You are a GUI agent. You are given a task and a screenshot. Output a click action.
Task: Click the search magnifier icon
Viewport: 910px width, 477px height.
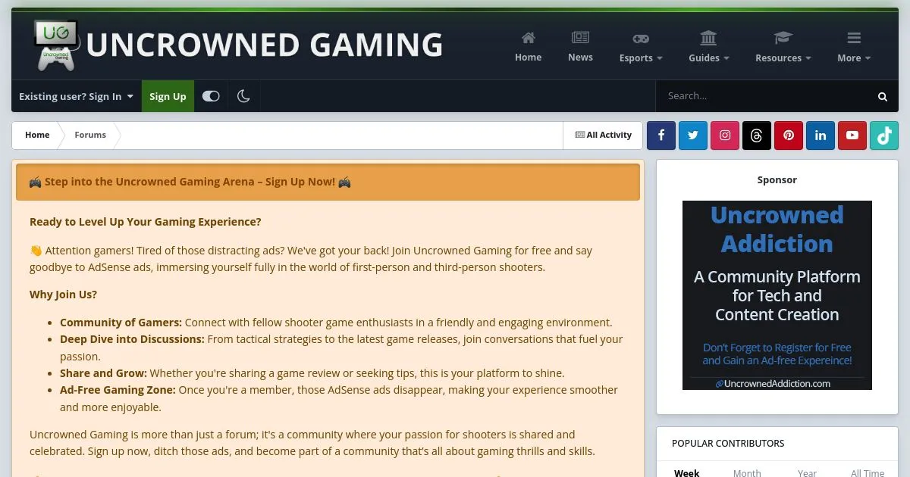[x=883, y=96]
